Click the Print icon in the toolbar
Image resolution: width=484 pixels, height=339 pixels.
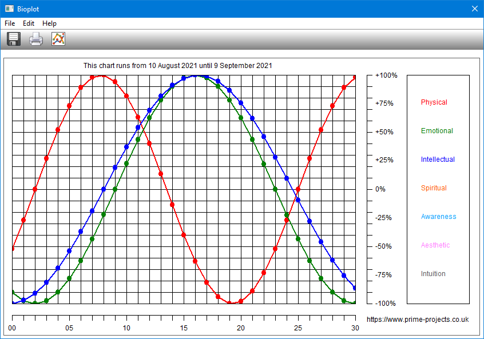(36, 39)
